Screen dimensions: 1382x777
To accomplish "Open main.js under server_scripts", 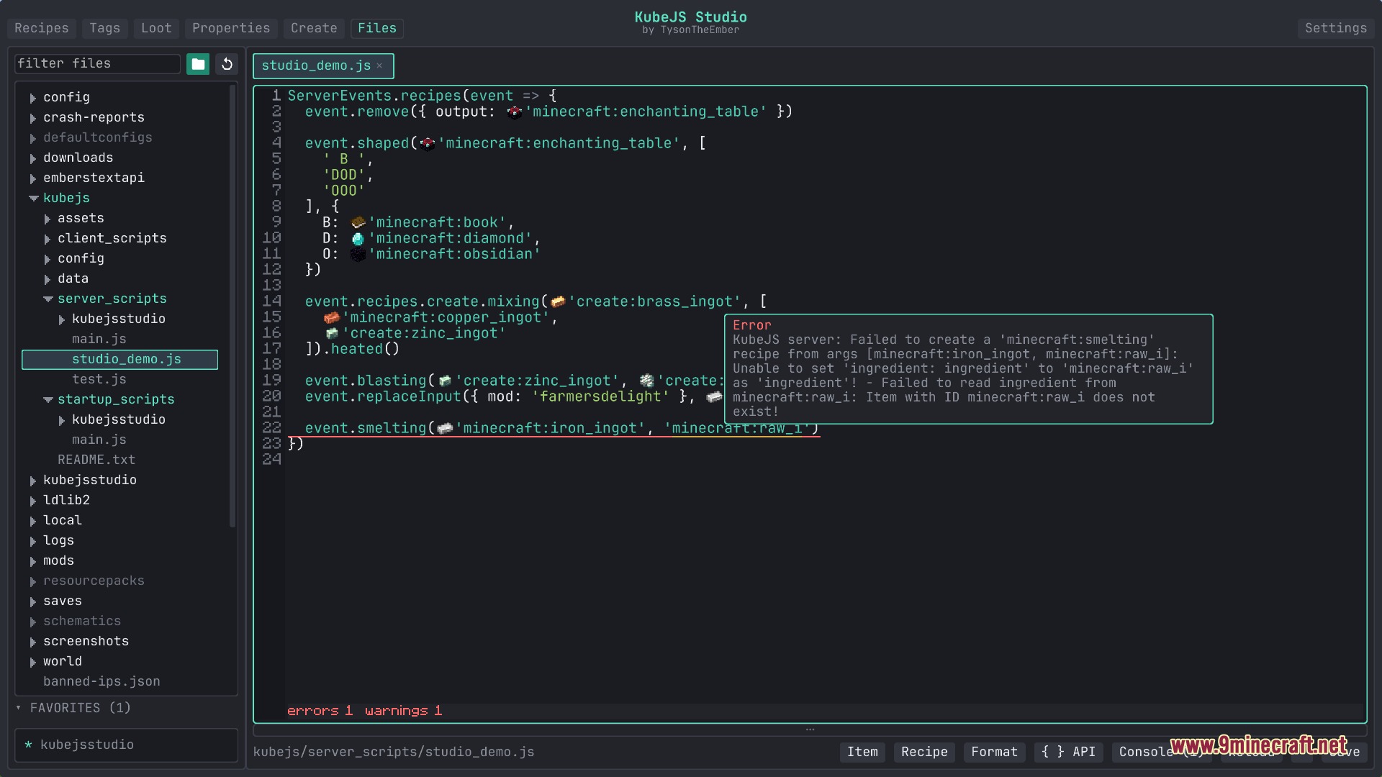I will coord(99,339).
